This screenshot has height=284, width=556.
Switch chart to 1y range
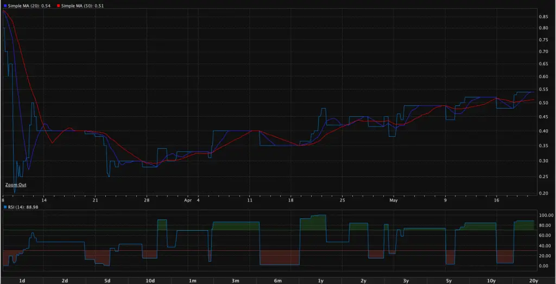tap(321, 280)
